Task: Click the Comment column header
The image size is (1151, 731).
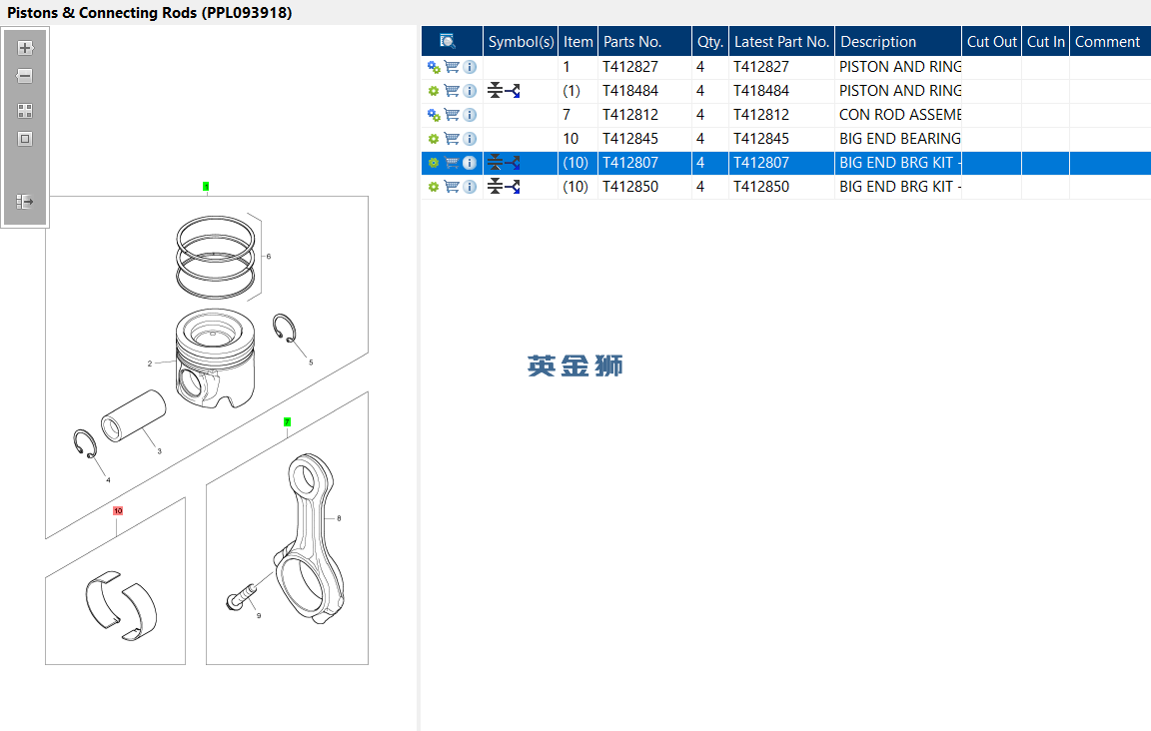Action: pos(1110,41)
